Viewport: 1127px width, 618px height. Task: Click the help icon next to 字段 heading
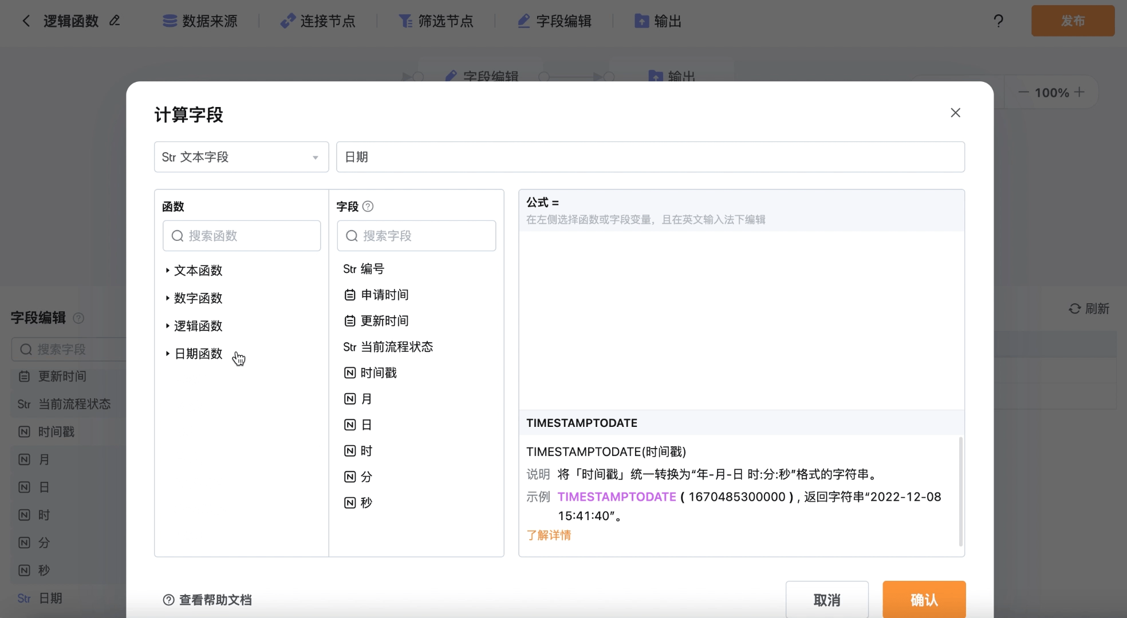pyautogui.click(x=368, y=206)
